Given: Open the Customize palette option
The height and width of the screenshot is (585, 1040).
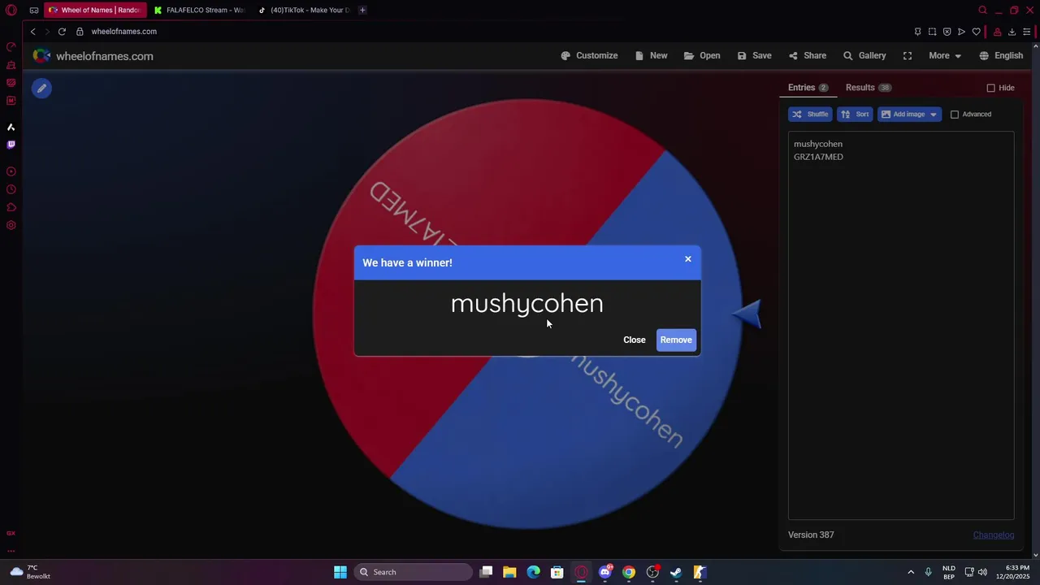Looking at the screenshot, I should coord(589,56).
